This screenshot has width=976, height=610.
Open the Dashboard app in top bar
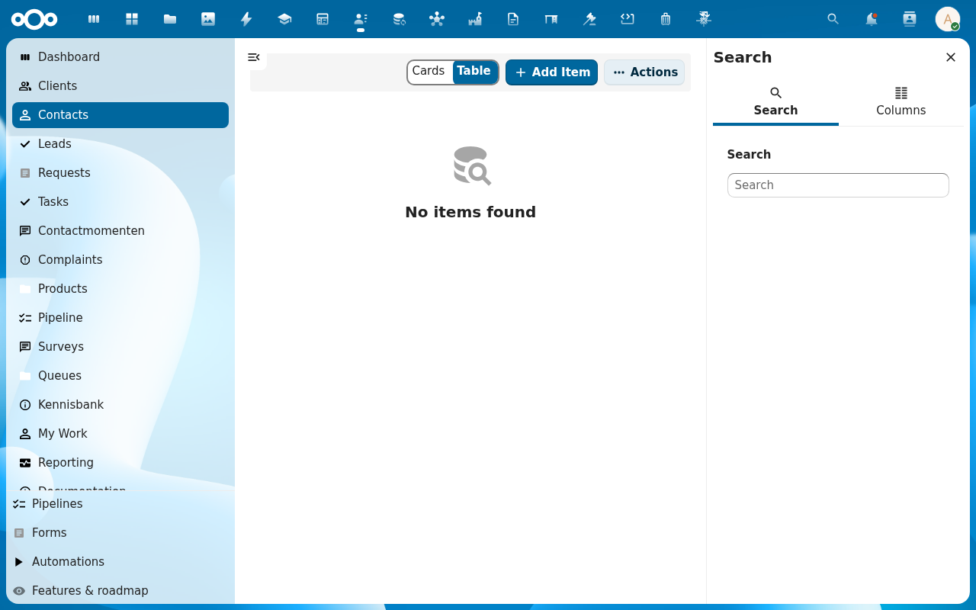coord(94,19)
